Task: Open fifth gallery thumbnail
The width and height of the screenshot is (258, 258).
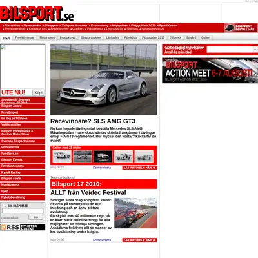Action: (144, 156)
